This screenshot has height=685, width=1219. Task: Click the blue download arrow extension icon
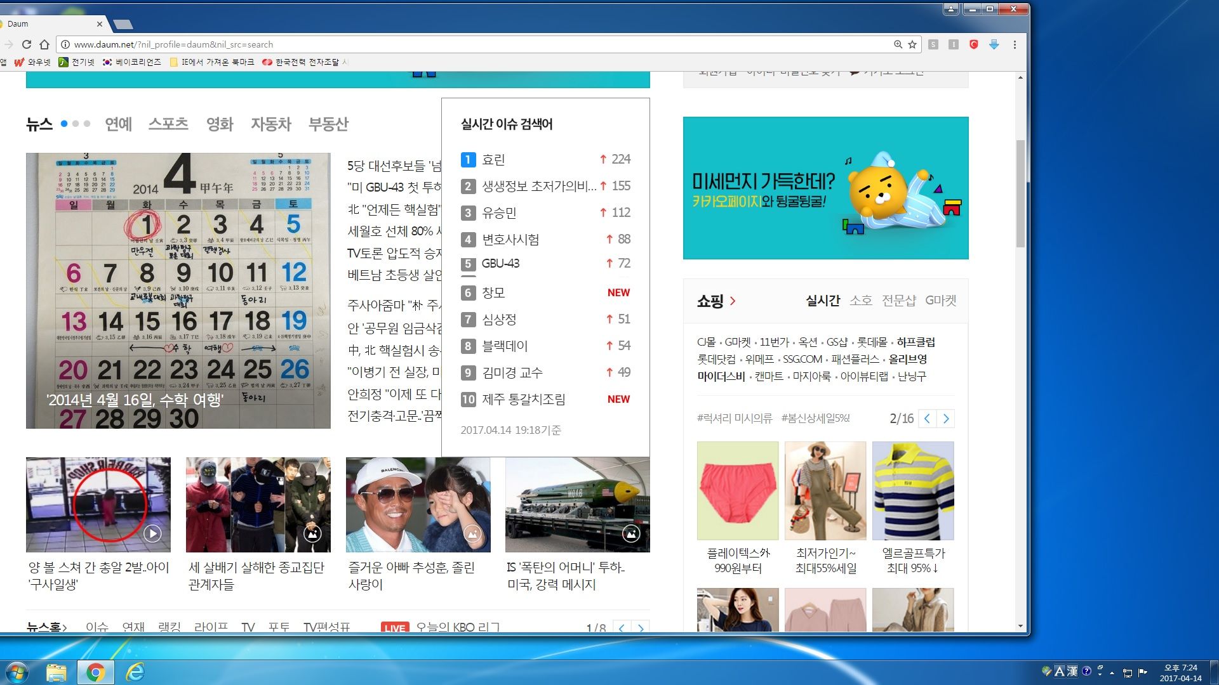click(994, 44)
